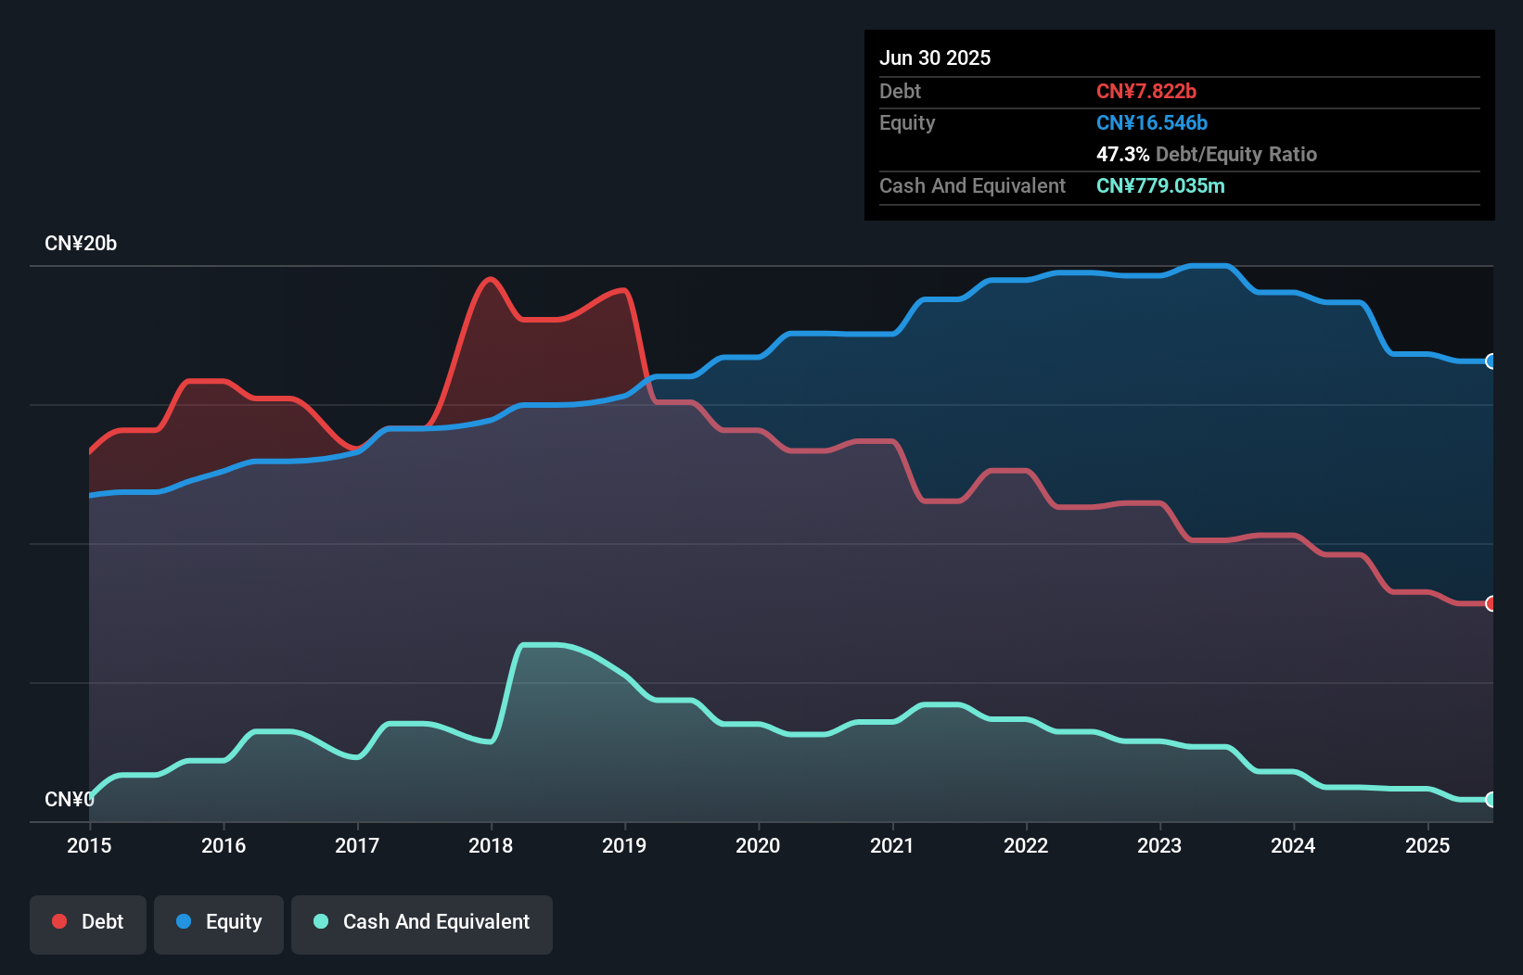Image resolution: width=1523 pixels, height=975 pixels.
Task: Click the Debt row label in tooltip
Action: pyautogui.click(x=900, y=91)
